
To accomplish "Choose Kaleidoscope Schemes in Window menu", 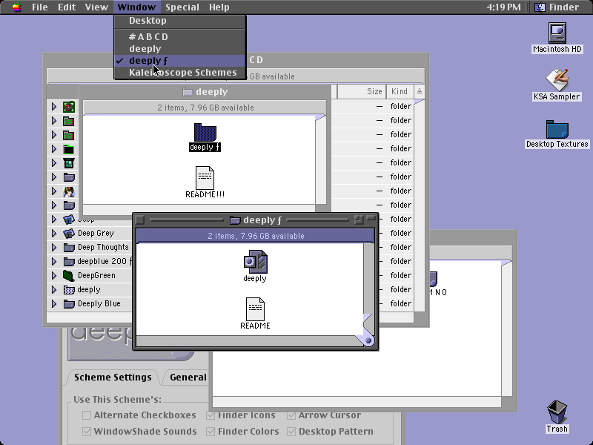I will pos(180,72).
